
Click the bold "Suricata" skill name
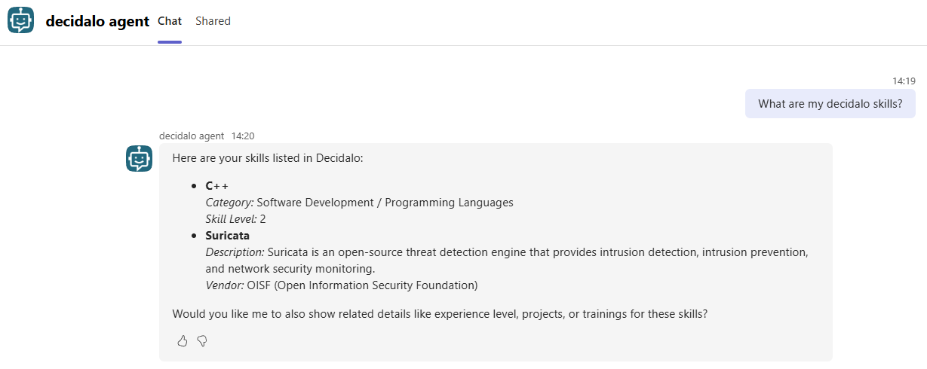(x=227, y=236)
